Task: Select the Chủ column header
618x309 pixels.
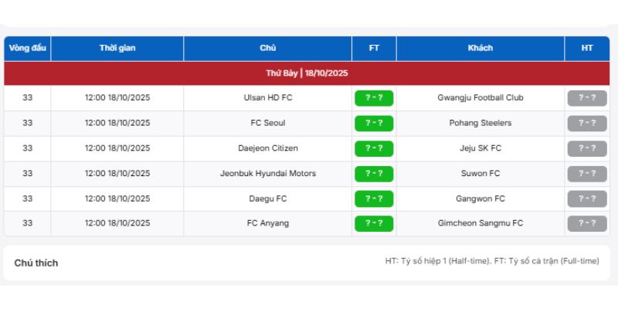Action: pos(267,48)
